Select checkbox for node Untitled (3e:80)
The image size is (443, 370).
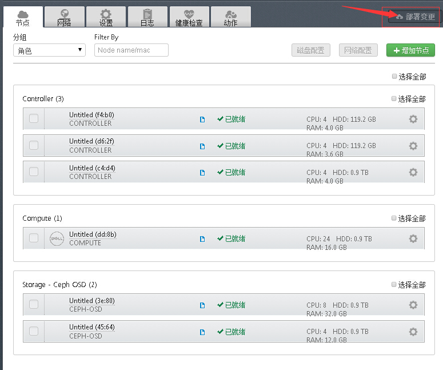click(x=34, y=304)
